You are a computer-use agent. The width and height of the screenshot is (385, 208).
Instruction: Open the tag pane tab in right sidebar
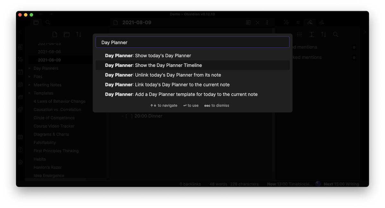pos(298,22)
